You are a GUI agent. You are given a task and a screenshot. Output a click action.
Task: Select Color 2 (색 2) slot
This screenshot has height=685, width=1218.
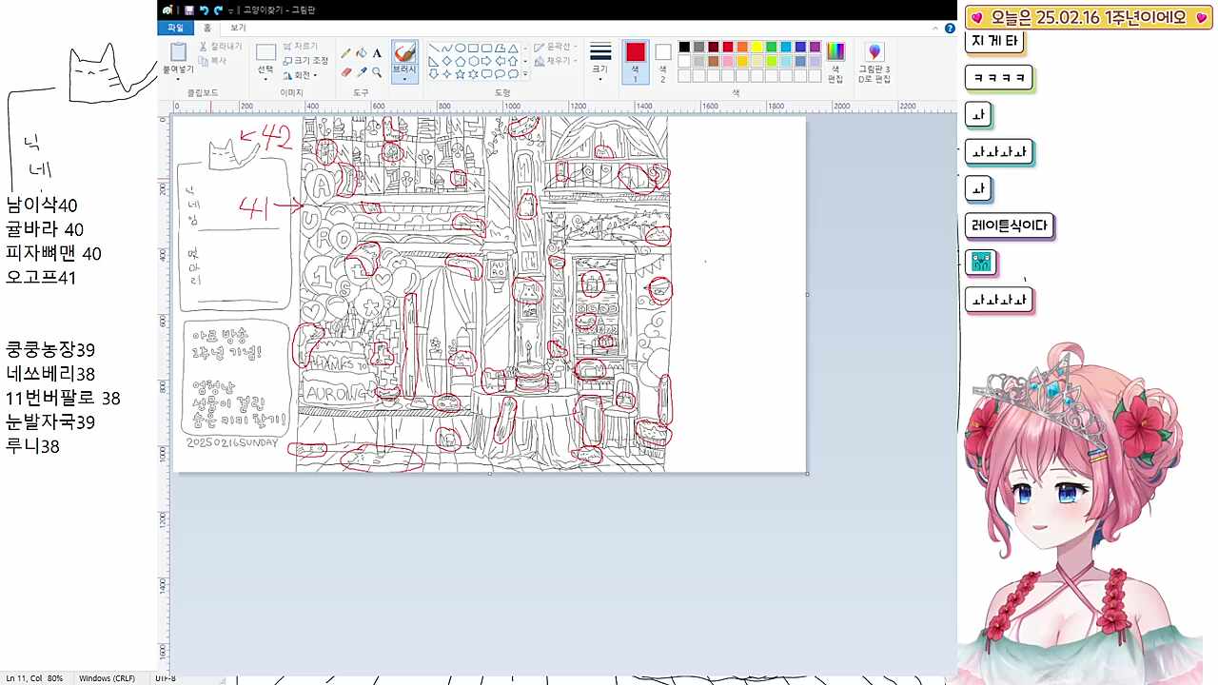click(663, 63)
